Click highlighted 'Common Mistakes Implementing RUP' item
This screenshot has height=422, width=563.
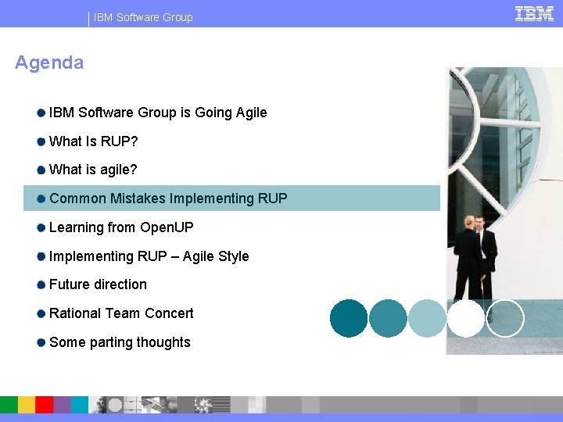click(231, 198)
